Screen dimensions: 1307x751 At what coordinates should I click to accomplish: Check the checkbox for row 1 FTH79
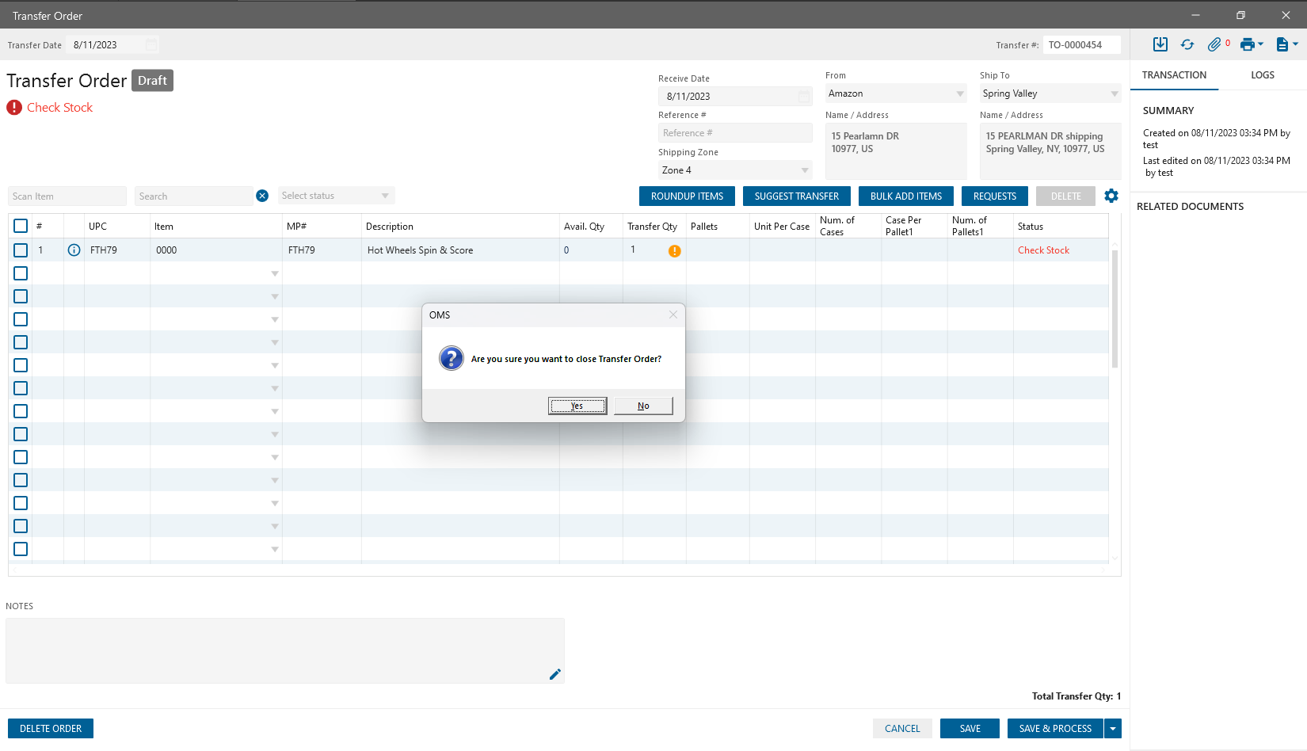coord(21,250)
